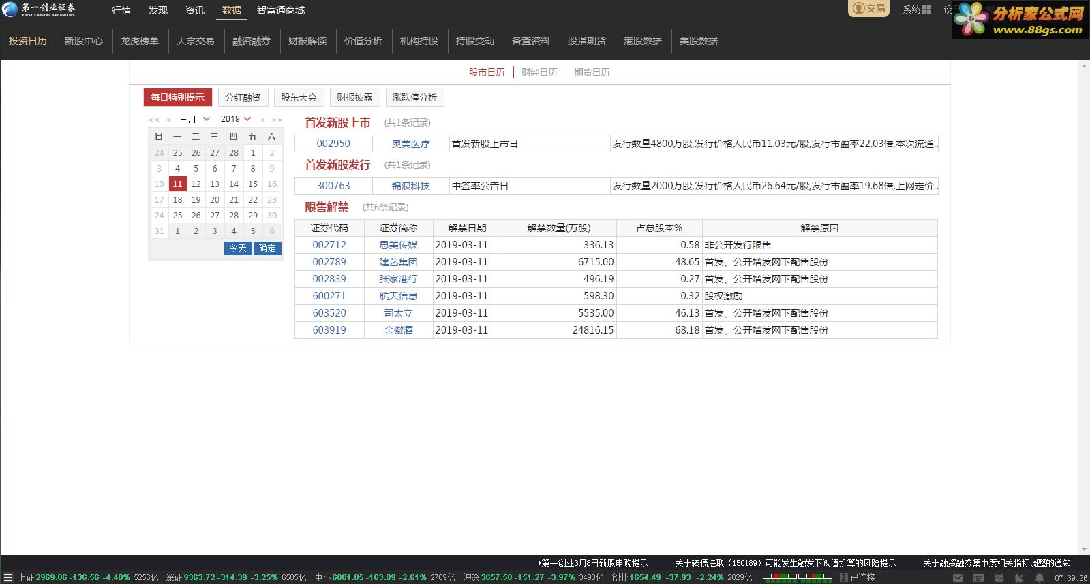Open stock code 002712 link

(x=329, y=245)
